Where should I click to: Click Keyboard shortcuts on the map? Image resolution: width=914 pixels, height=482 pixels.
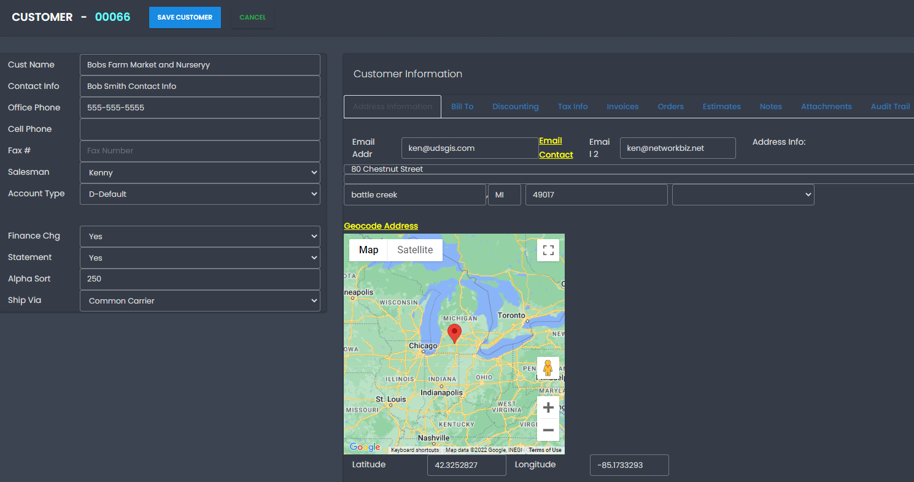tap(415, 450)
